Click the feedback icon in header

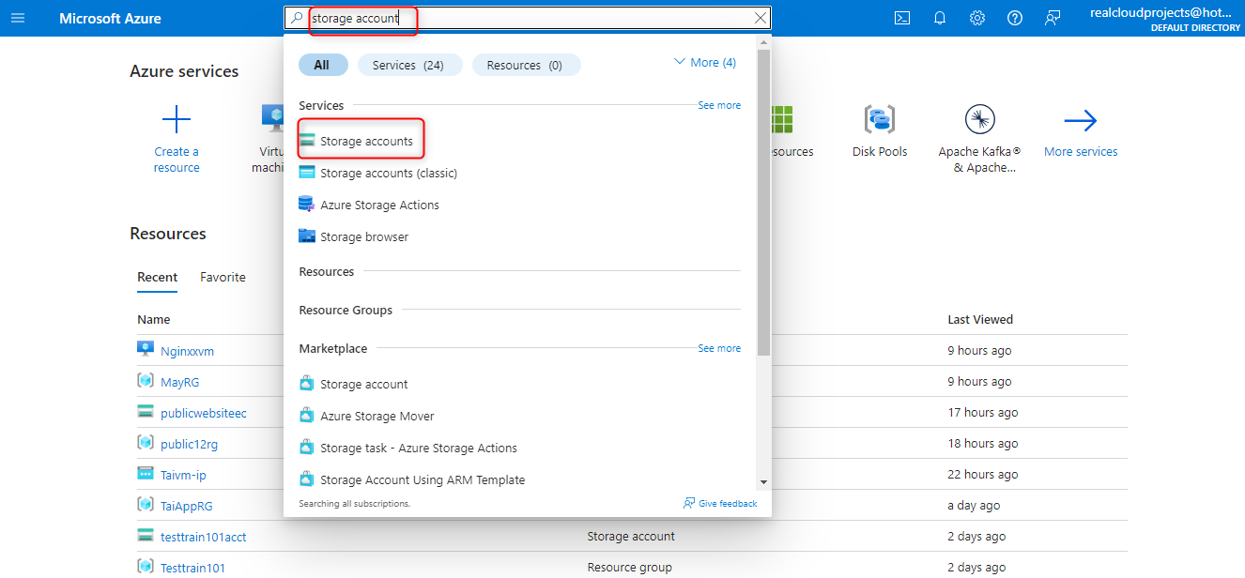1053,18
